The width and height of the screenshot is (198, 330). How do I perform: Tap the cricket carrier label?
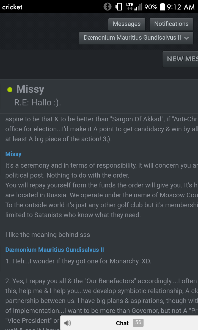[12, 7]
